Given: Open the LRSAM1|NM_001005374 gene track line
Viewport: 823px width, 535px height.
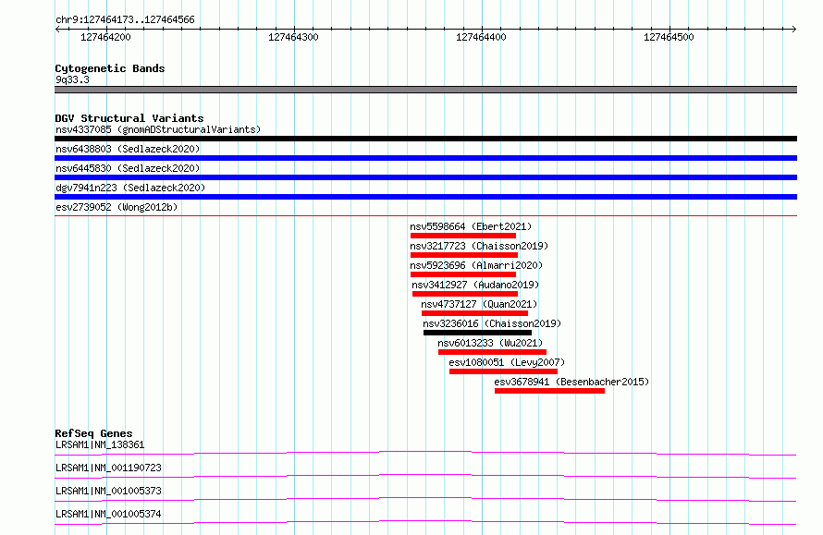Looking at the screenshot, I should (425, 522).
